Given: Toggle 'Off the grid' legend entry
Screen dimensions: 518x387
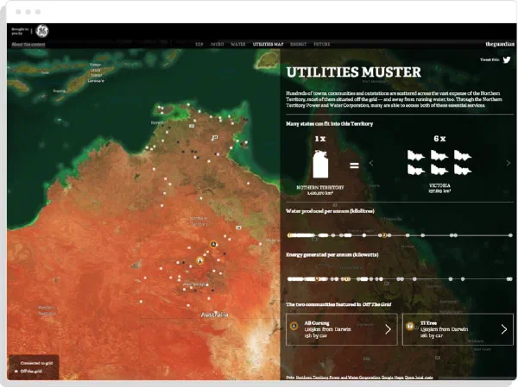Looking at the screenshot, I should pos(28,371).
